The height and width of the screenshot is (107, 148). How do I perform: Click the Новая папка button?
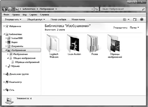coord(78,19)
